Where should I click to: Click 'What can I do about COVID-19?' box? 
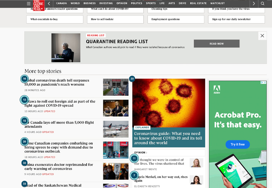tap(115, 10)
